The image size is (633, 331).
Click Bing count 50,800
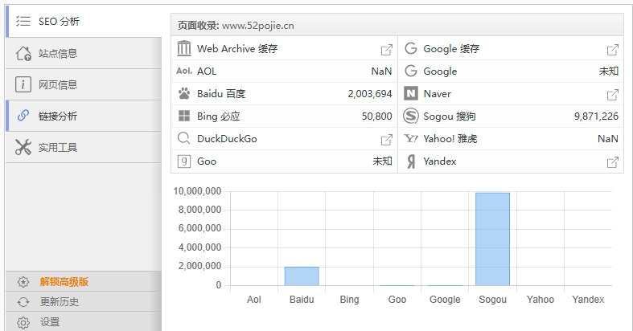(376, 116)
